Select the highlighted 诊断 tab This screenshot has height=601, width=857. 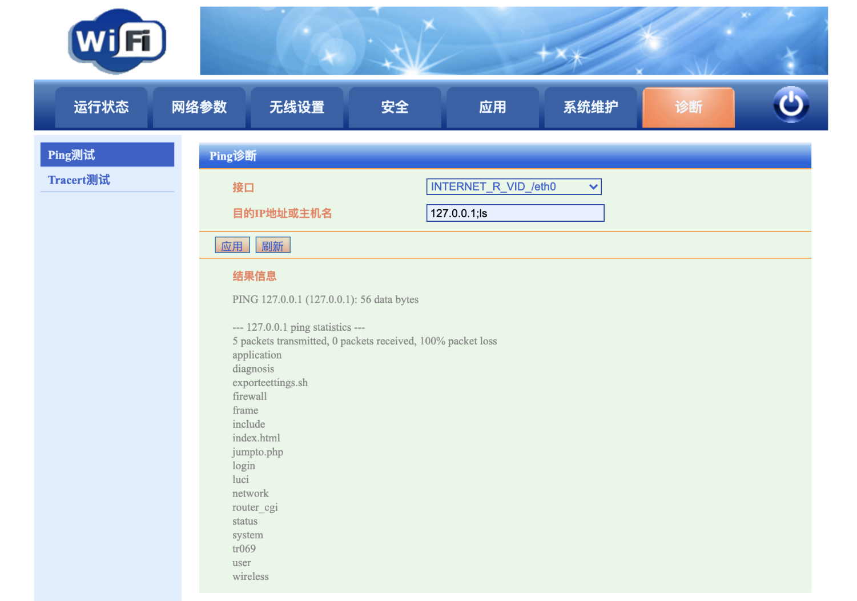(x=688, y=107)
